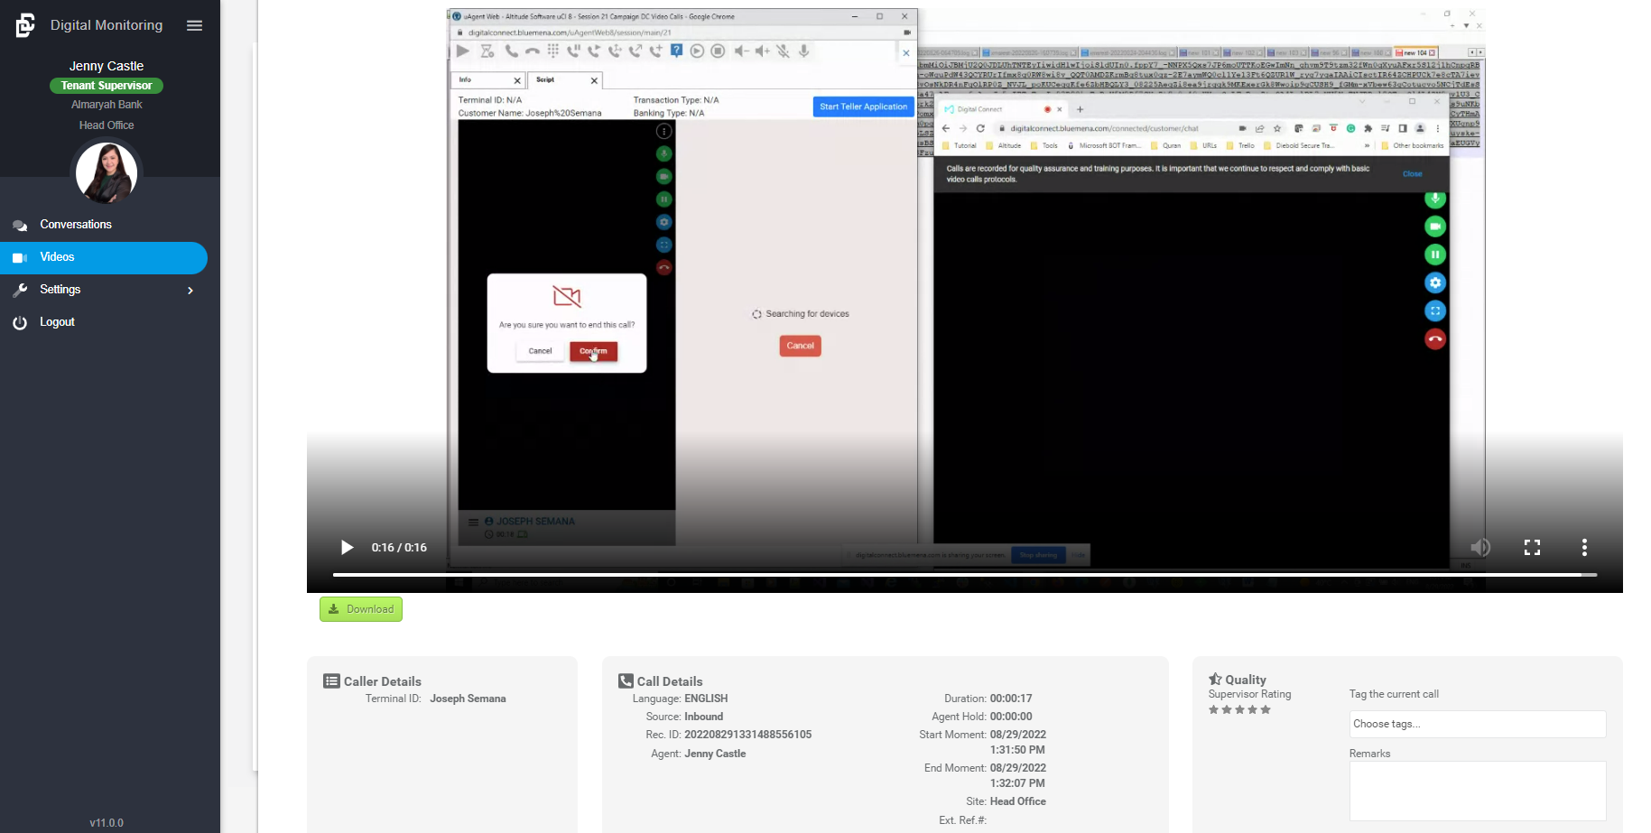Viewport: 1651px width, 833px height.
Task: Click Jenny Castle's profile picture
Action: [x=107, y=172]
